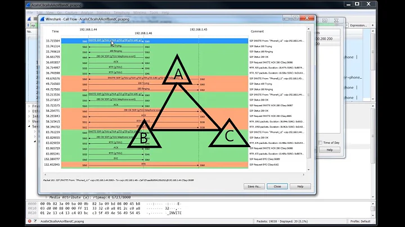
Task: Click Help button in Call Flow dialog
Action: tap(300, 186)
